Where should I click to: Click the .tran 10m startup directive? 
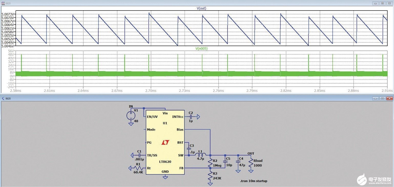click(253, 181)
